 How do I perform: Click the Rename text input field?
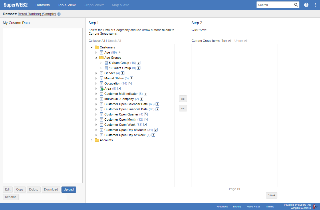43,197
